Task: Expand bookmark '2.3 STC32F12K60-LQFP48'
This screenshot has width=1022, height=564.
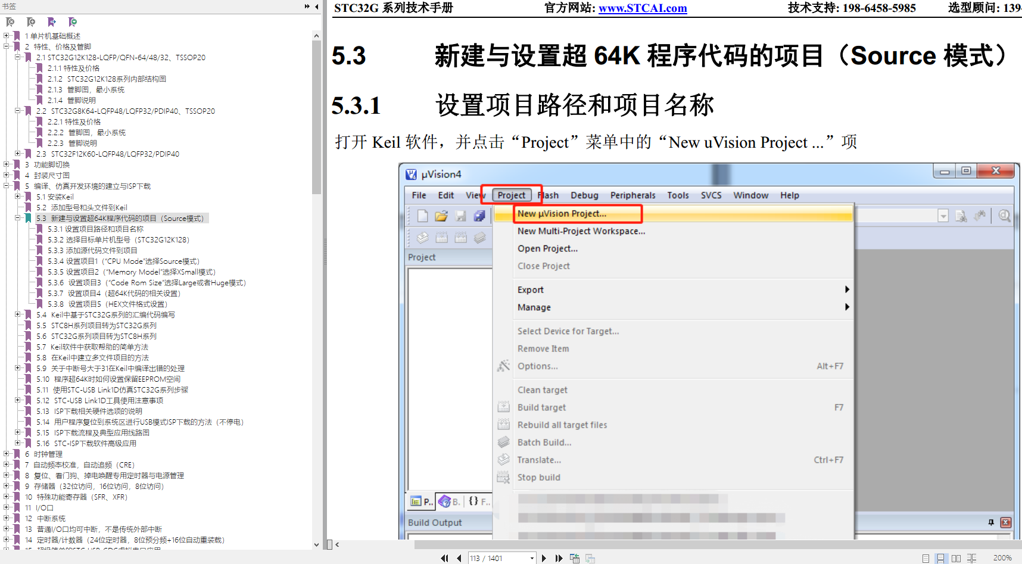Action: pos(17,154)
